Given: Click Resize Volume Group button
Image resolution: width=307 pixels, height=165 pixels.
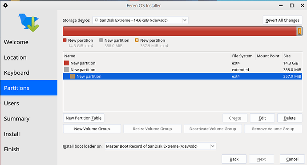Looking at the screenshot, I should coord(152,129).
